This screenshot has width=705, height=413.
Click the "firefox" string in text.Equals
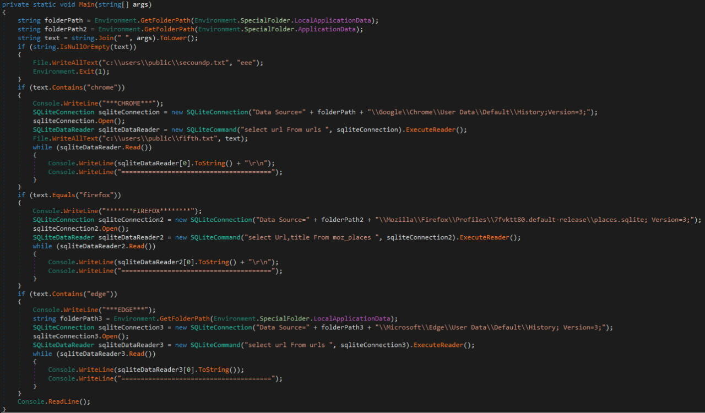click(100, 195)
